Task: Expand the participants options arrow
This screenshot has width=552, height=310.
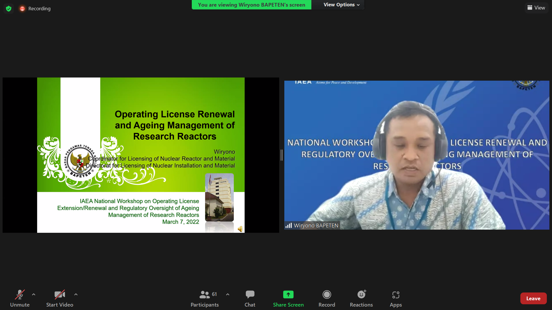Action: point(228,294)
